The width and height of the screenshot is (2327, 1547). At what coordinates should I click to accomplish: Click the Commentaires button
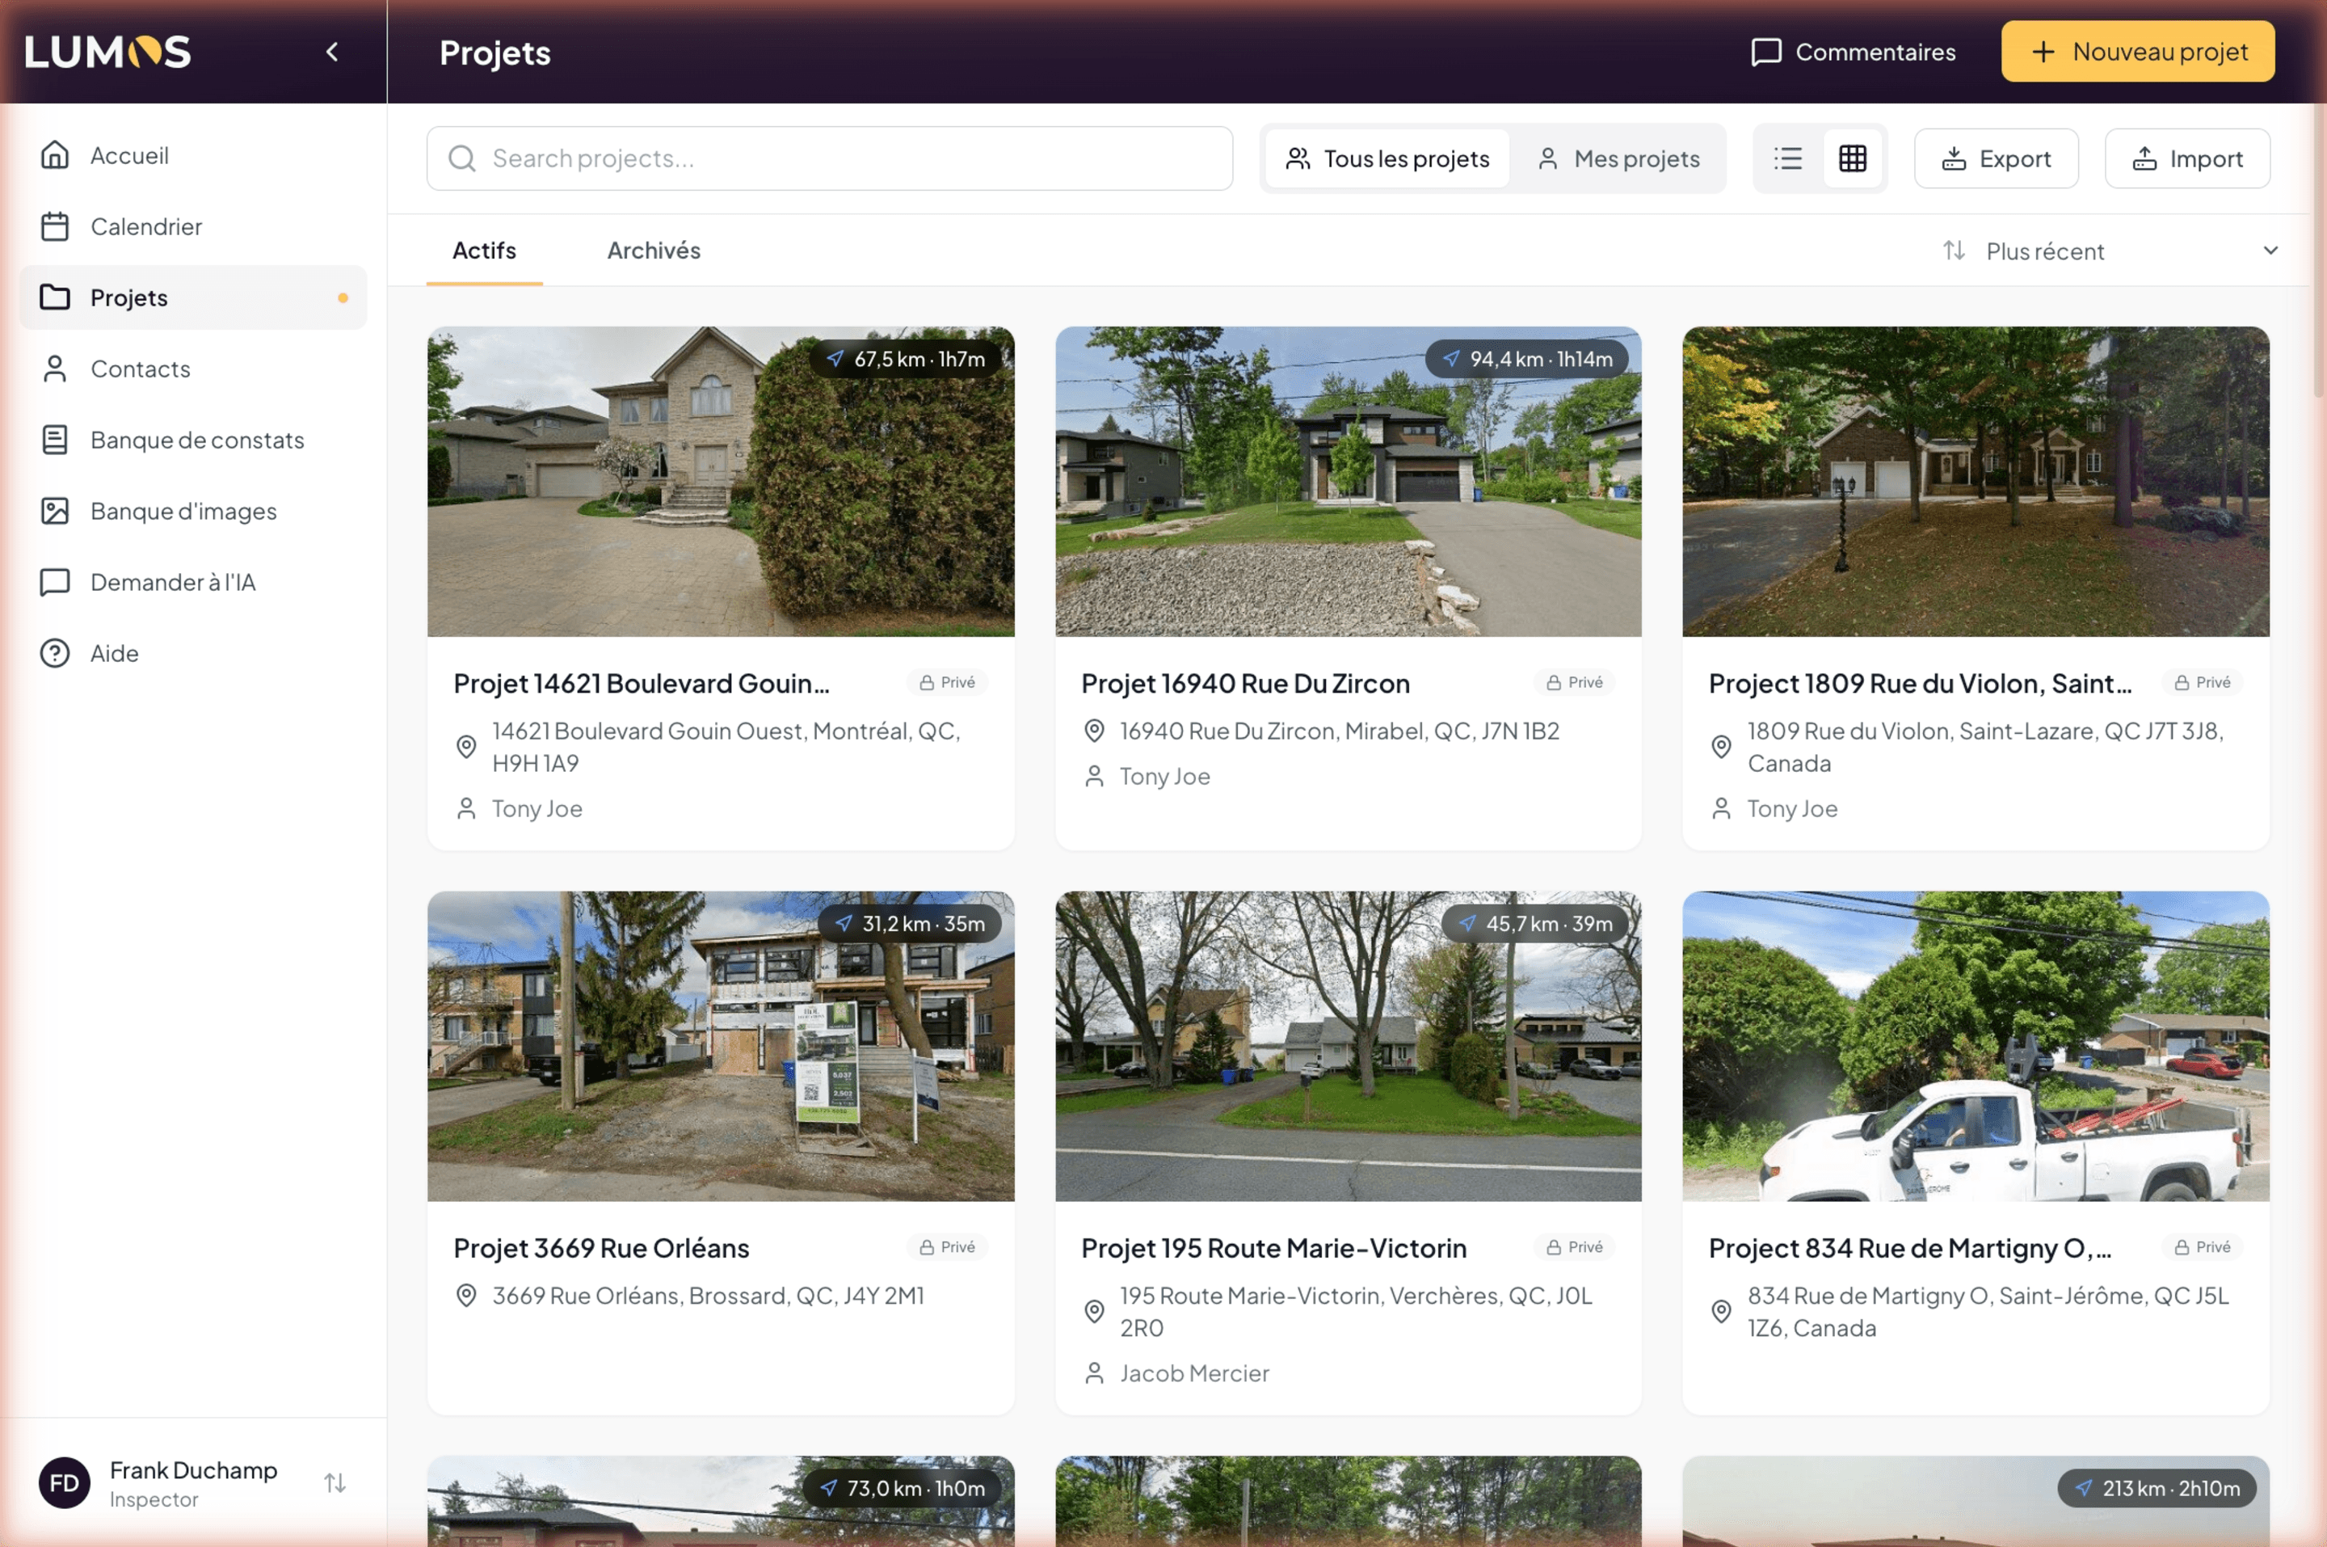(1854, 53)
